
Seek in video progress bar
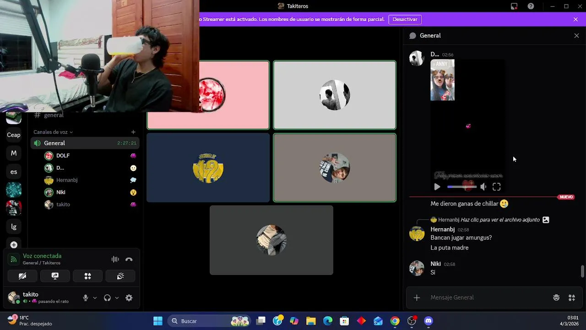pos(462,187)
